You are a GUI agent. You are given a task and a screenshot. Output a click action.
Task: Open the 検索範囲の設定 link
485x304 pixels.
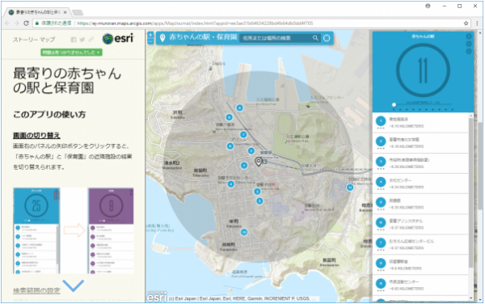click(37, 290)
